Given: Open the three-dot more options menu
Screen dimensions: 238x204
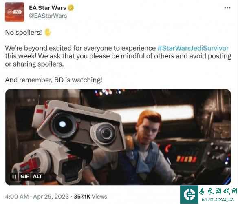Looking at the screenshot, I should pos(227,8).
